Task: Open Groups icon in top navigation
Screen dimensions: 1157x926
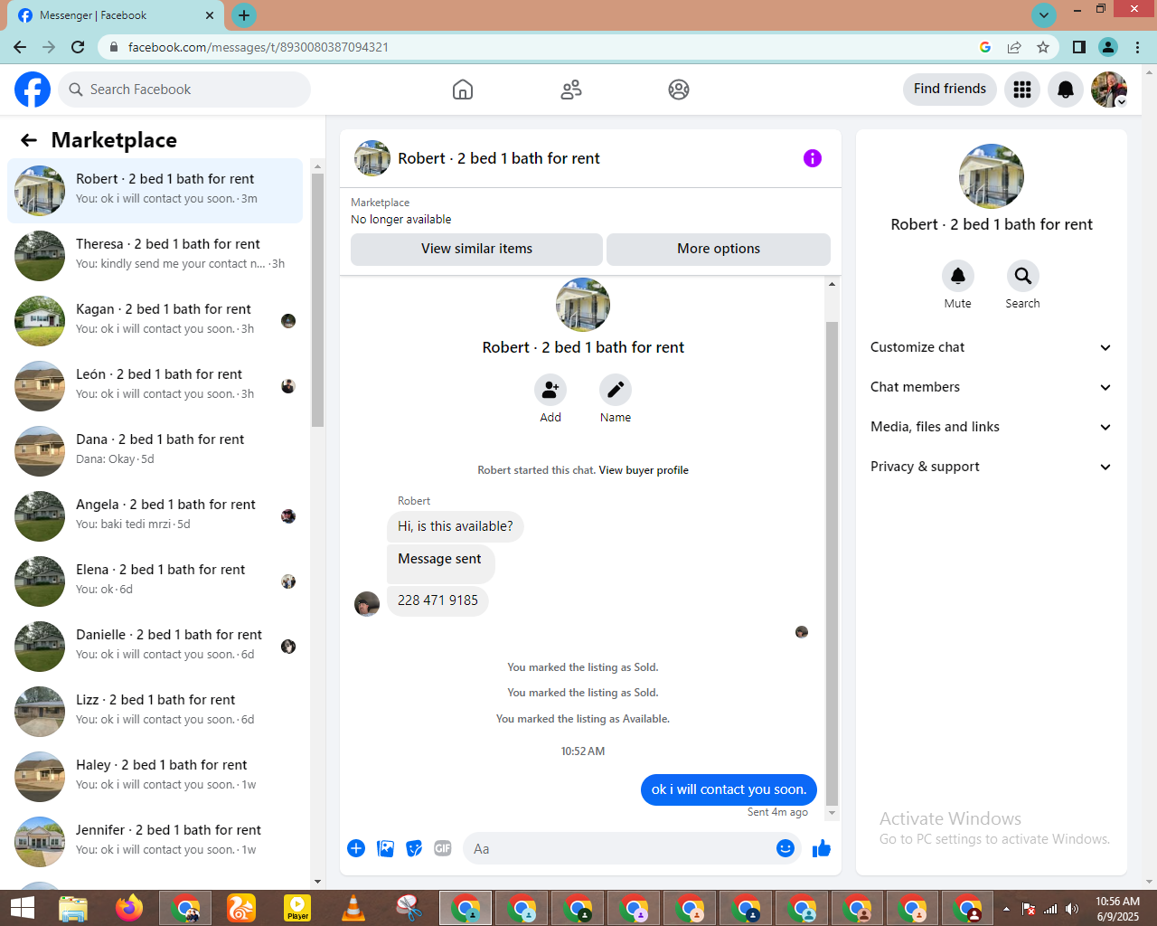Action: point(679,90)
